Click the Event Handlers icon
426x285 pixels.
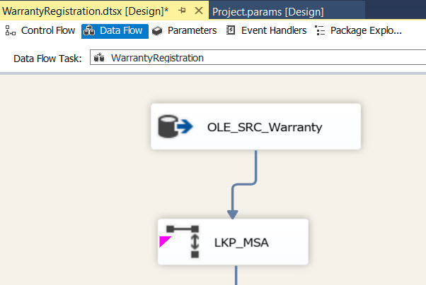[231, 31]
